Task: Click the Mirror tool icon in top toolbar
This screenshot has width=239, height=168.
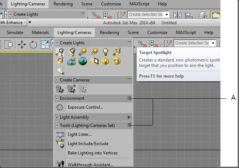Action: pos(178,15)
